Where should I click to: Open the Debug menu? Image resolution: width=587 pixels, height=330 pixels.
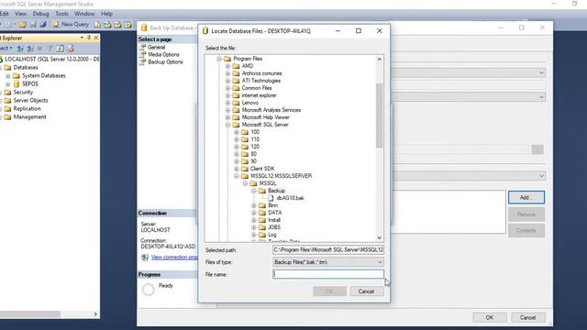(40, 14)
